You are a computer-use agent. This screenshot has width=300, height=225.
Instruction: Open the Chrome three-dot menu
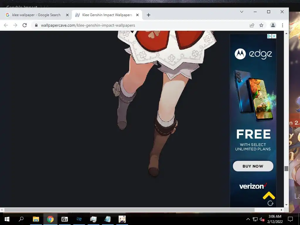coord(283,25)
